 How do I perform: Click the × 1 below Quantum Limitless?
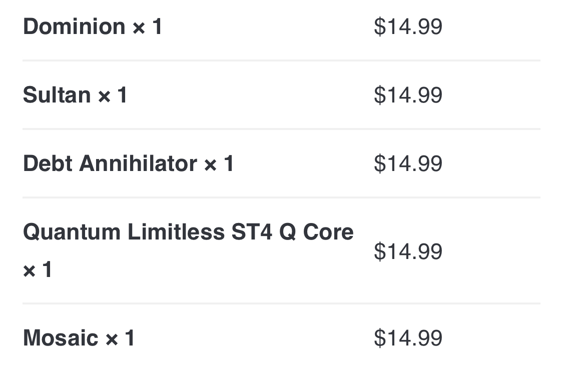[x=38, y=269]
